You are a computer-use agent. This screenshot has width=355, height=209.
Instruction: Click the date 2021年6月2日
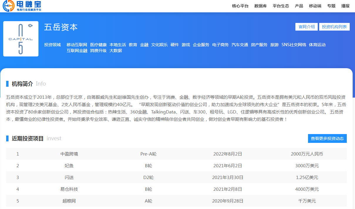pyautogui.click(x=228, y=165)
